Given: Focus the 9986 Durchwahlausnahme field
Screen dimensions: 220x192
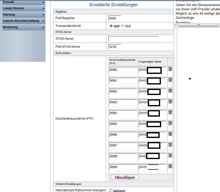Looking at the screenshot, I should point(123,134).
